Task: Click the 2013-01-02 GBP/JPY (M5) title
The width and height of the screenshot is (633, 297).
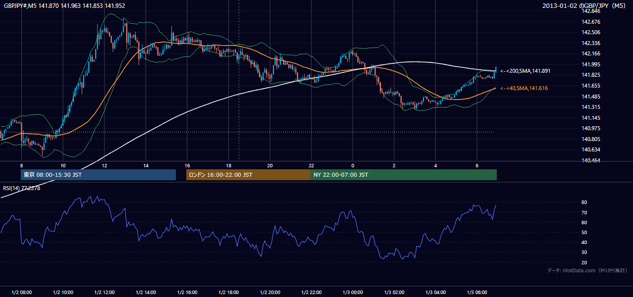Action: coord(585,6)
